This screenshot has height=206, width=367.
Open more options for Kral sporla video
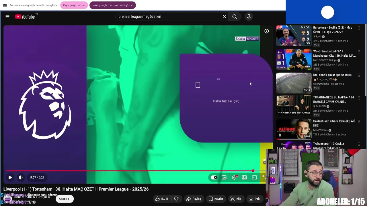(359, 75)
